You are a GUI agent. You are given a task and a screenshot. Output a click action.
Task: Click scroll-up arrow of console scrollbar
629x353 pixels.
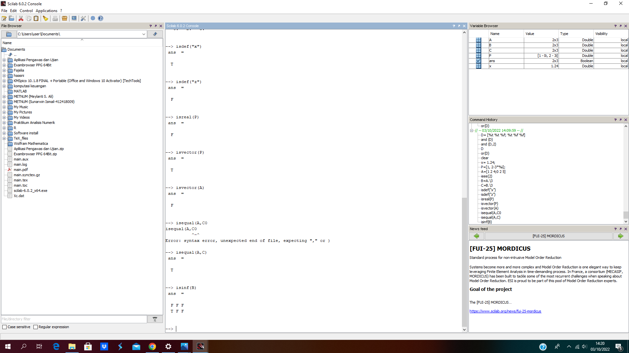pos(464,32)
